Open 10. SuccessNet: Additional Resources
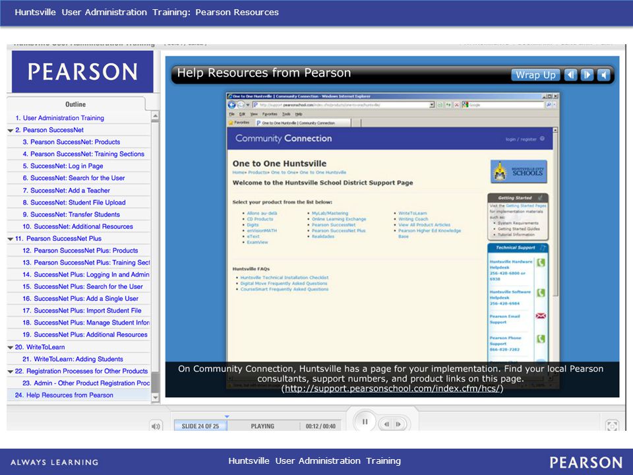Screen dimensions: 633x475 pos(78,226)
